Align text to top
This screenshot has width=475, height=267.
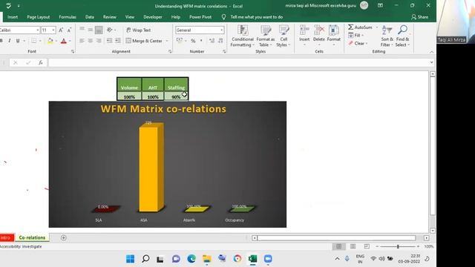pos(82,30)
